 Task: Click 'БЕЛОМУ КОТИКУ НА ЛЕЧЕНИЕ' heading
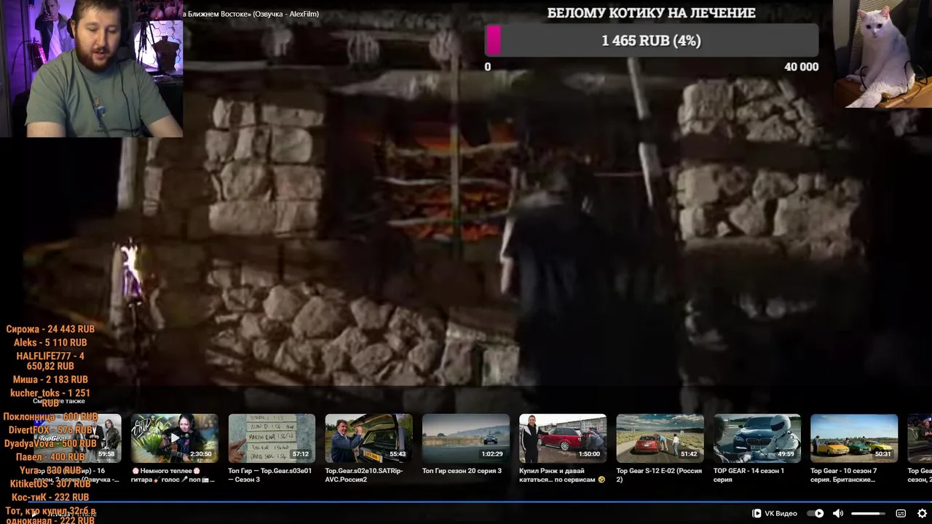tap(652, 13)
